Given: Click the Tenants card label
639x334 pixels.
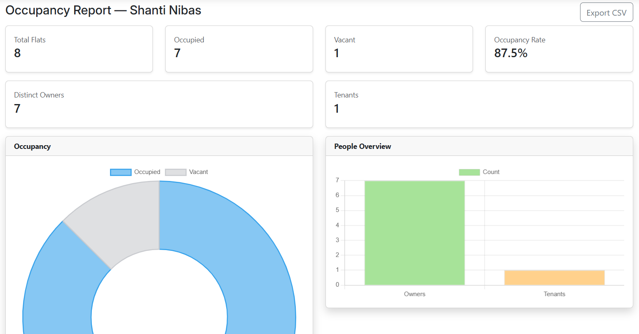Looking at the screenshot, I should (346, 95).
